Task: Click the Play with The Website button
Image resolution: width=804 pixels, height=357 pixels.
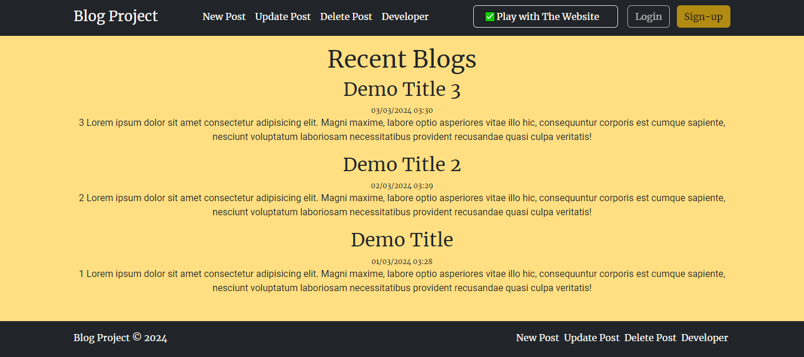Action: click(546, 16)
